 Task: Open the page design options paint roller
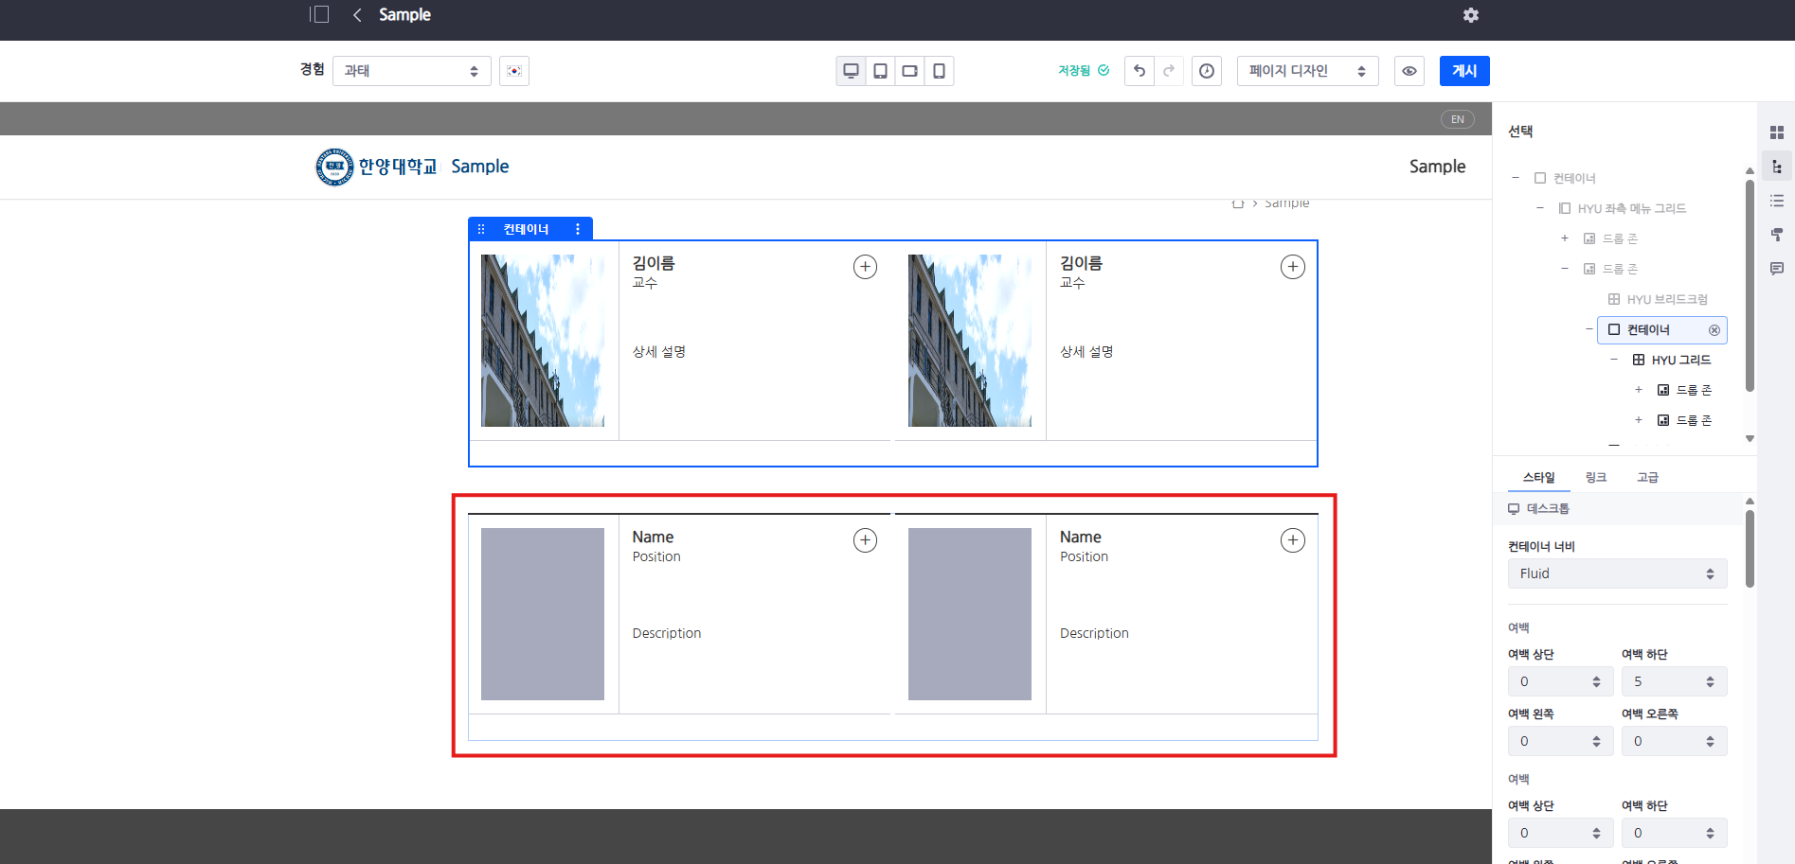pyautogui.click(x=1776, y=235)
